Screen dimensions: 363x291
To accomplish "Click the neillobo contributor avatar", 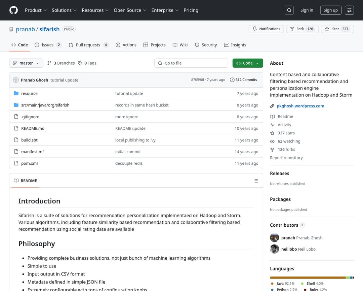I will click(x=275, y=249).
